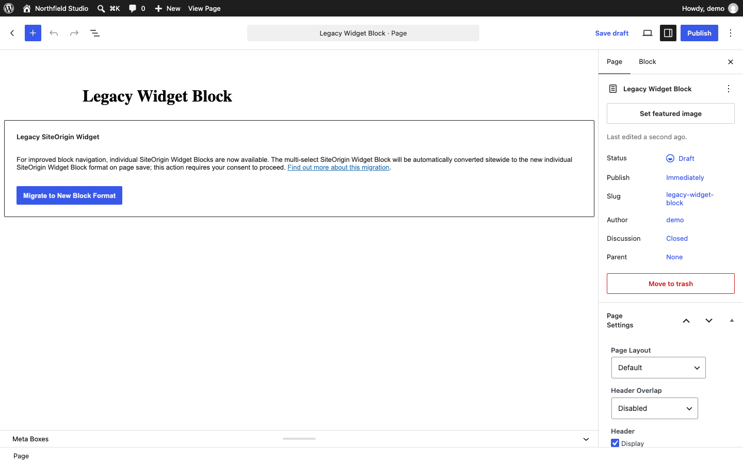Click Migrate to New Block Format
This screenshot has width=743, height=464.
pyautogui.click(x=69, y=195)
